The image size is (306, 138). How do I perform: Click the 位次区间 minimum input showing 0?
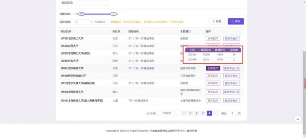(82, 22)
